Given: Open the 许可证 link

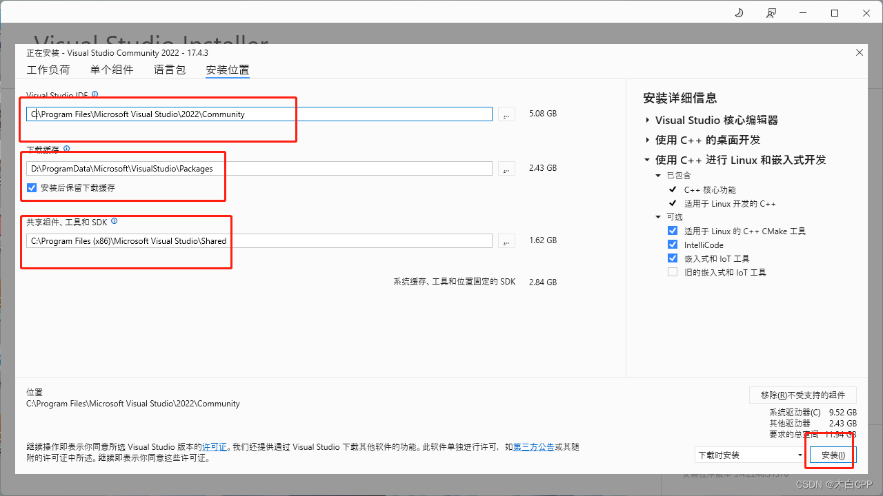Looking at the screenshot, I should coord(215,447).
